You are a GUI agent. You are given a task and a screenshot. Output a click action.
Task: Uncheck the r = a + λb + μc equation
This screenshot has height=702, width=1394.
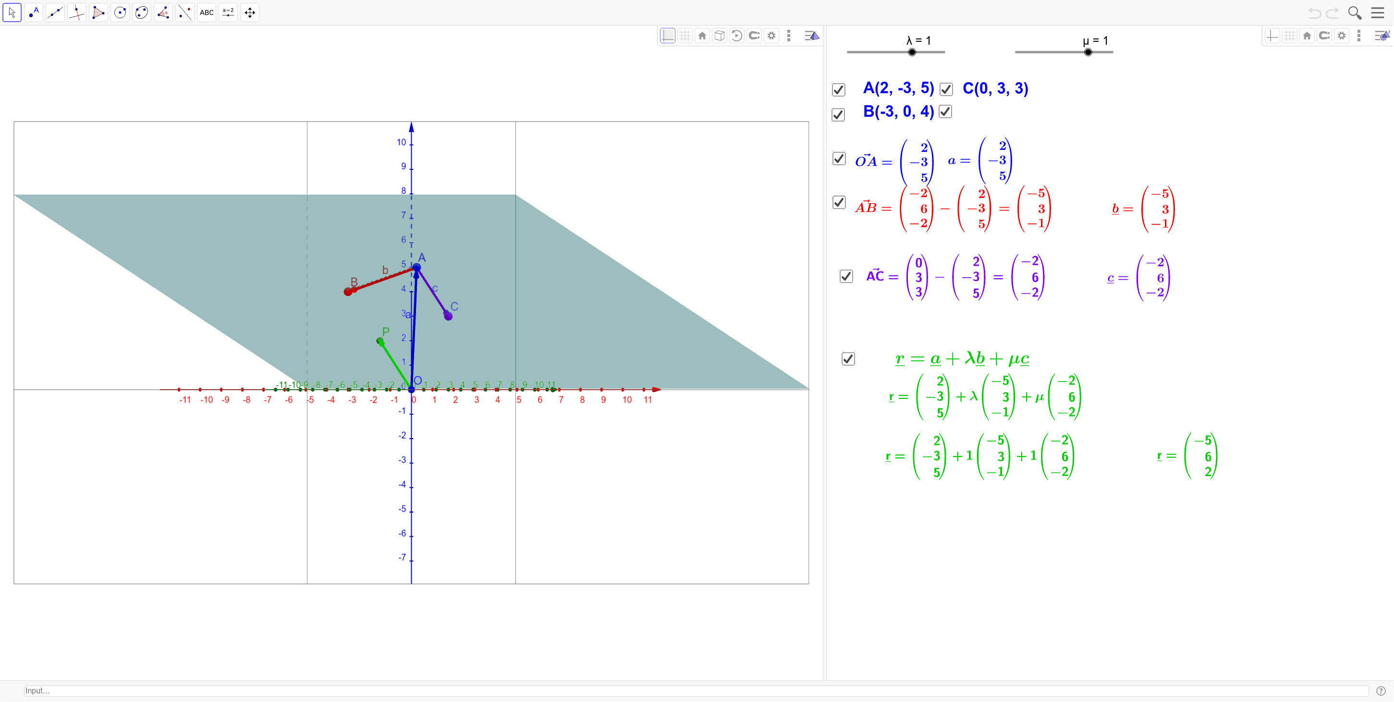848,359
